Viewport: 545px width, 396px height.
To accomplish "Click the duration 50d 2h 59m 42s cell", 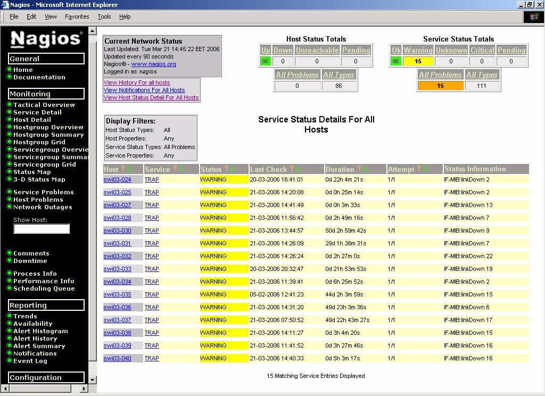I will coord(346,230).
